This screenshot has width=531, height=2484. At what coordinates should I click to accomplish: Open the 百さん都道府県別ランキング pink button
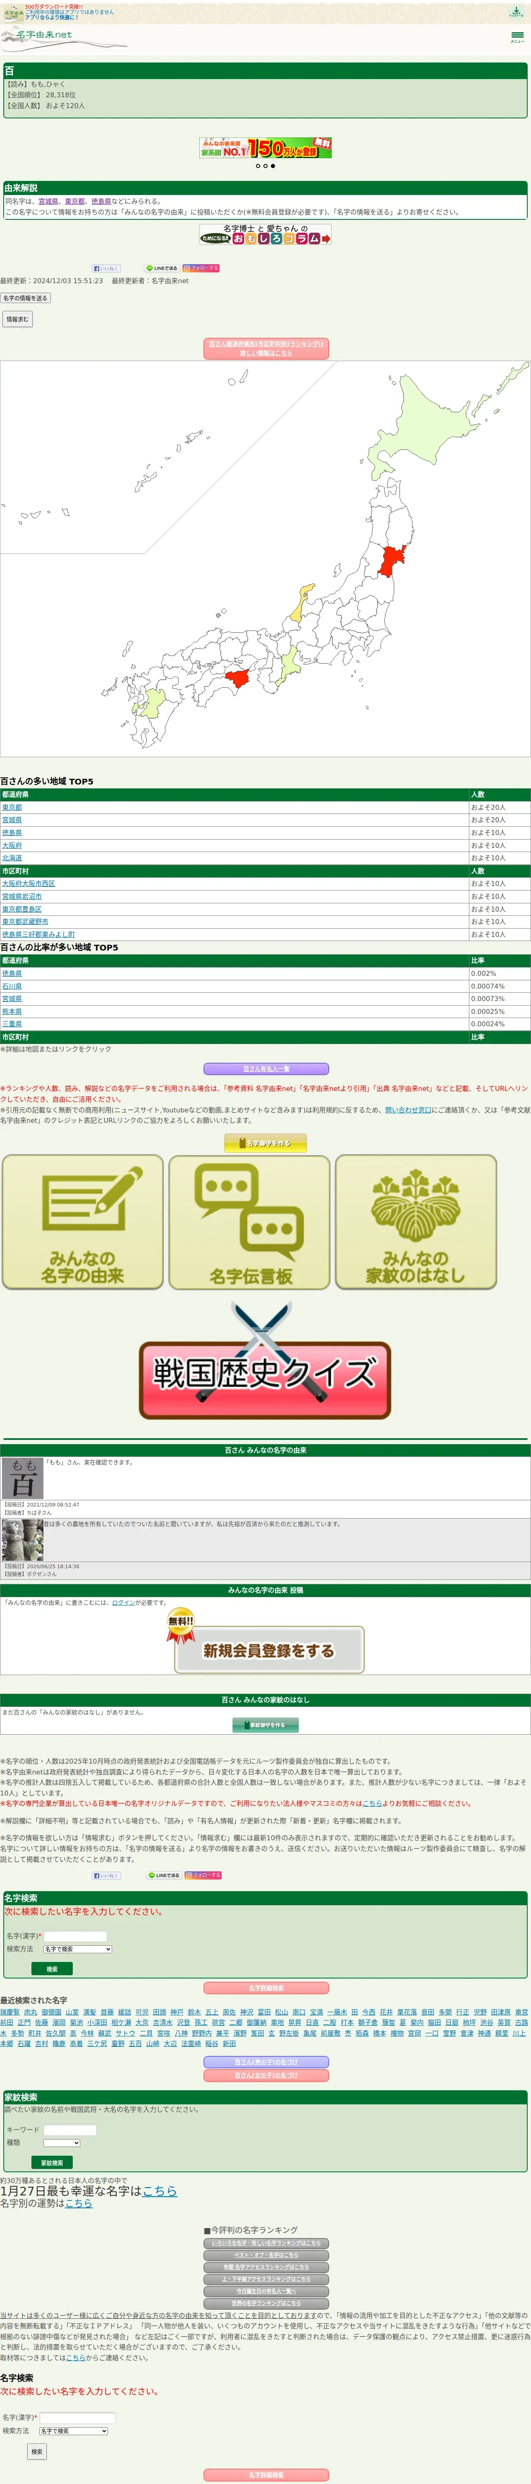[x=266, y=348]
